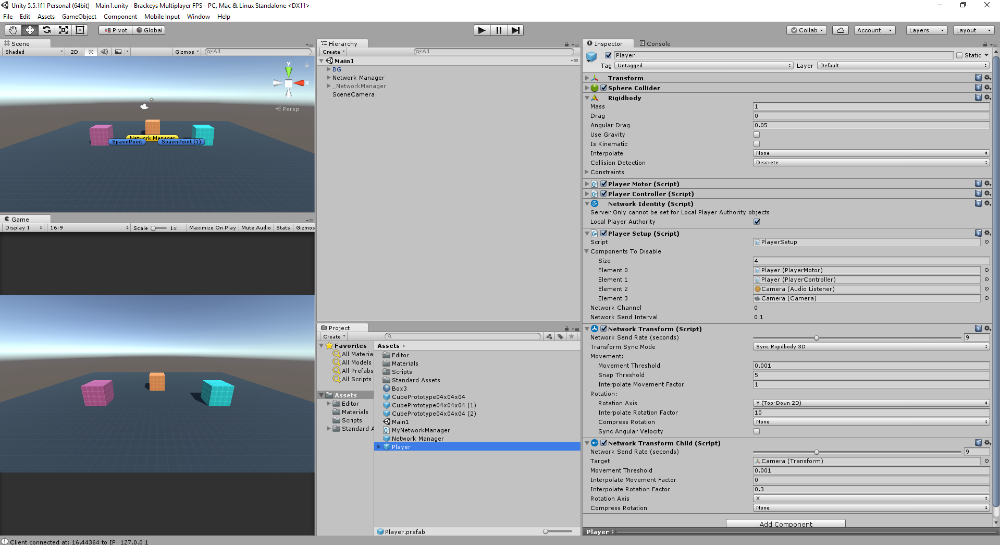This screenshot has width=1000, height=545.
Task: Open Unity cloud services icon
Action: pyautogui.click(x=841, y=30)
